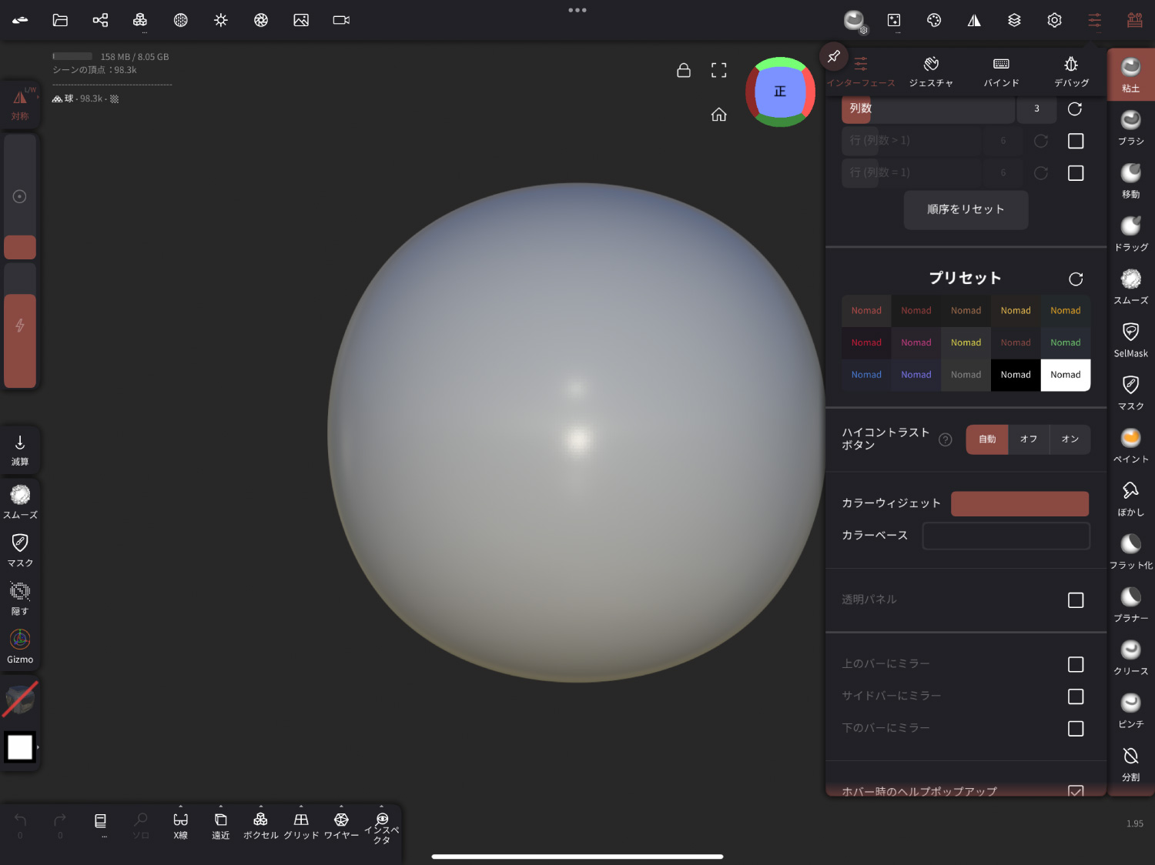Check the 上のバーにミラー option
1155x865 pixels.
click(x=1075, y=664)
